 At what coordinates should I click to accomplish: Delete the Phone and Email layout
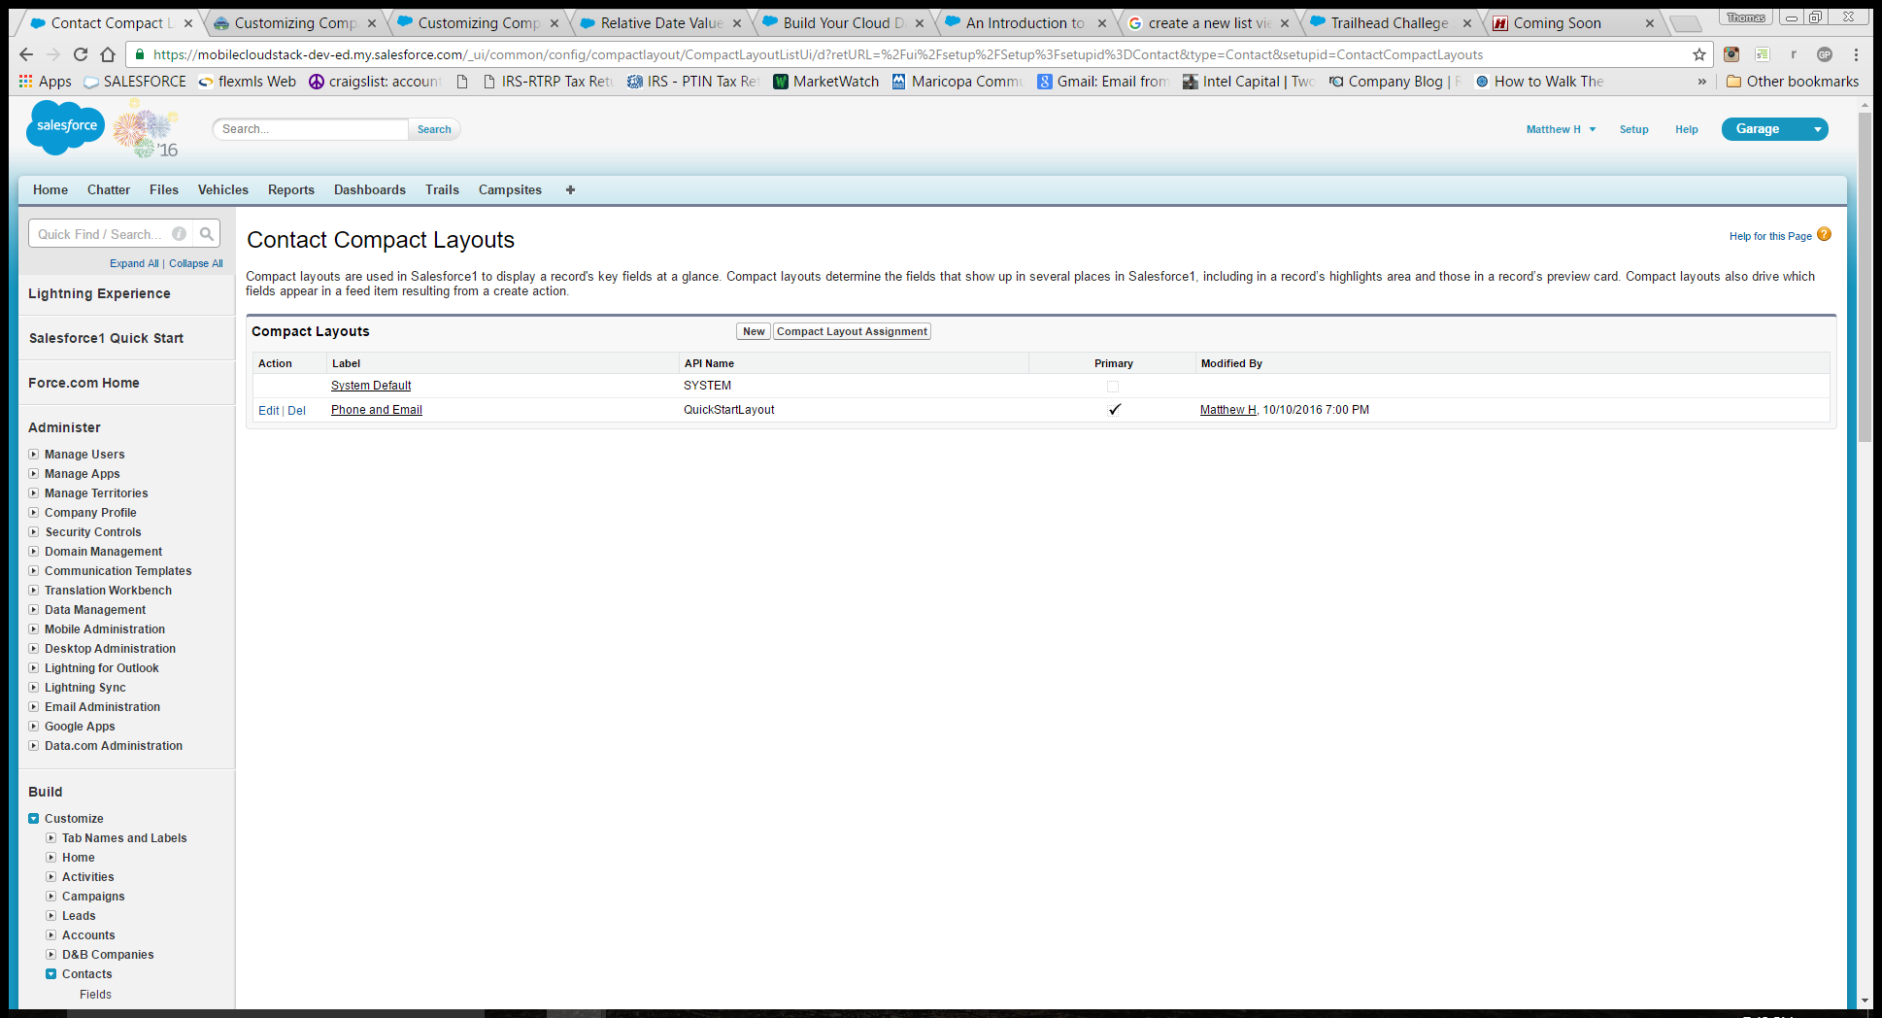click(297, 411)
